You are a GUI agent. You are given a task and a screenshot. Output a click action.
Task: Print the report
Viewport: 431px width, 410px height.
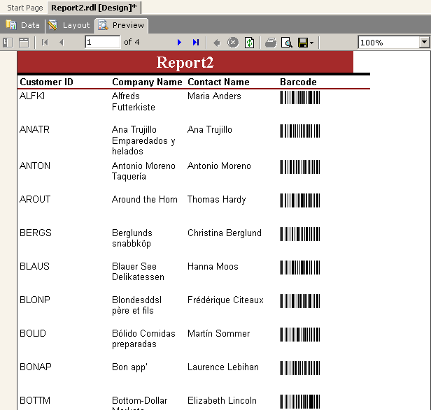click(x=271, y=43)
